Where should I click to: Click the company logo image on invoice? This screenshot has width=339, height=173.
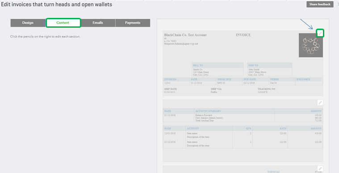311,45
